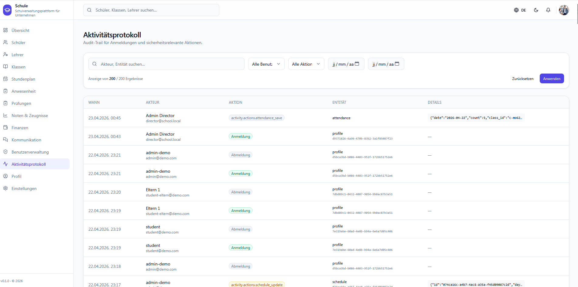
Task: Open notifications via the bell icon
Action: pos(548,10)
